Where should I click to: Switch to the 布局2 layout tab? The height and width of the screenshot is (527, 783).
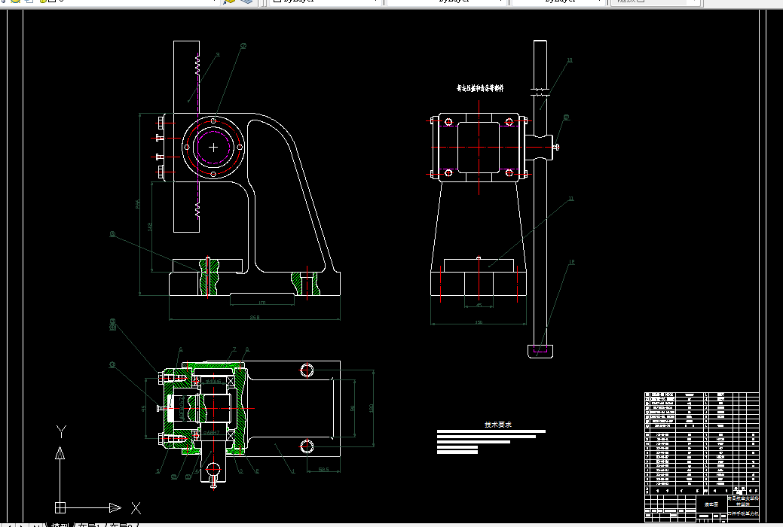[x=121, y=525]
